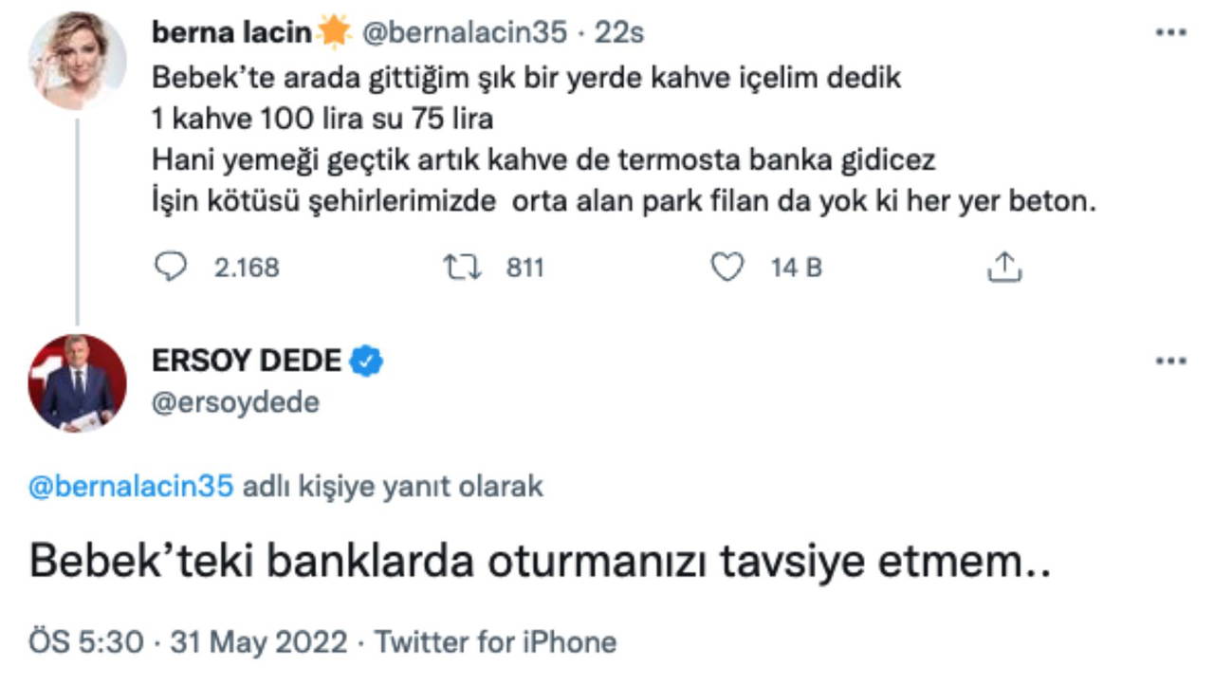
Task: Click the Twitter for iPhone source link
Action: (495, 642)
